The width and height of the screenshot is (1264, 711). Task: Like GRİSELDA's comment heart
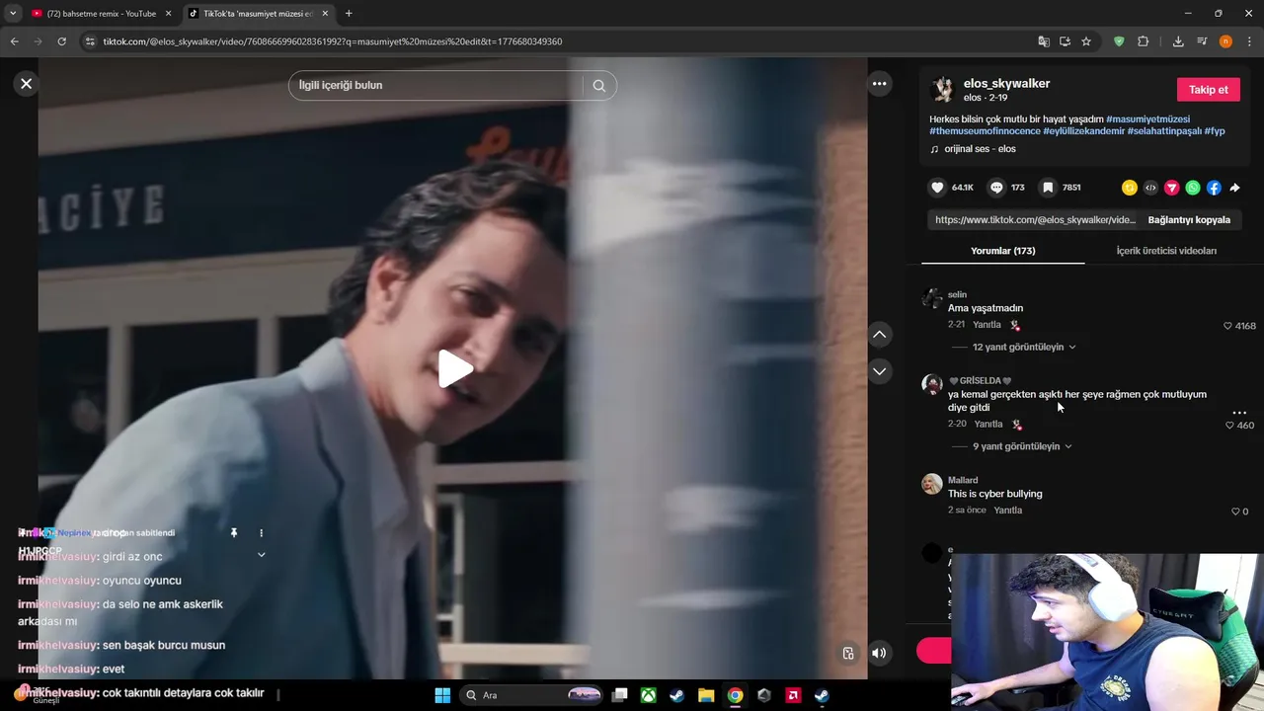click(1229, 426)
